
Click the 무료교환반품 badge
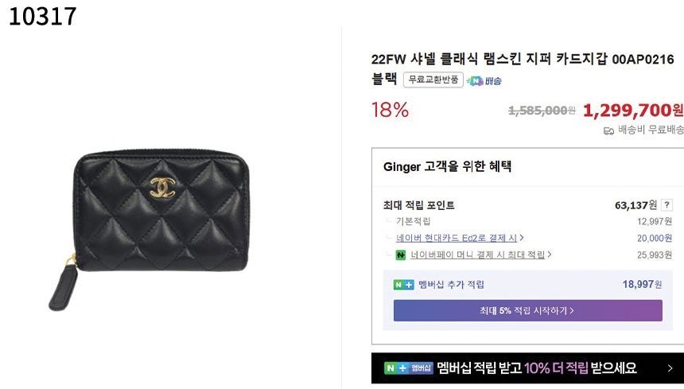pyautogui.click(x=433, y=80)
